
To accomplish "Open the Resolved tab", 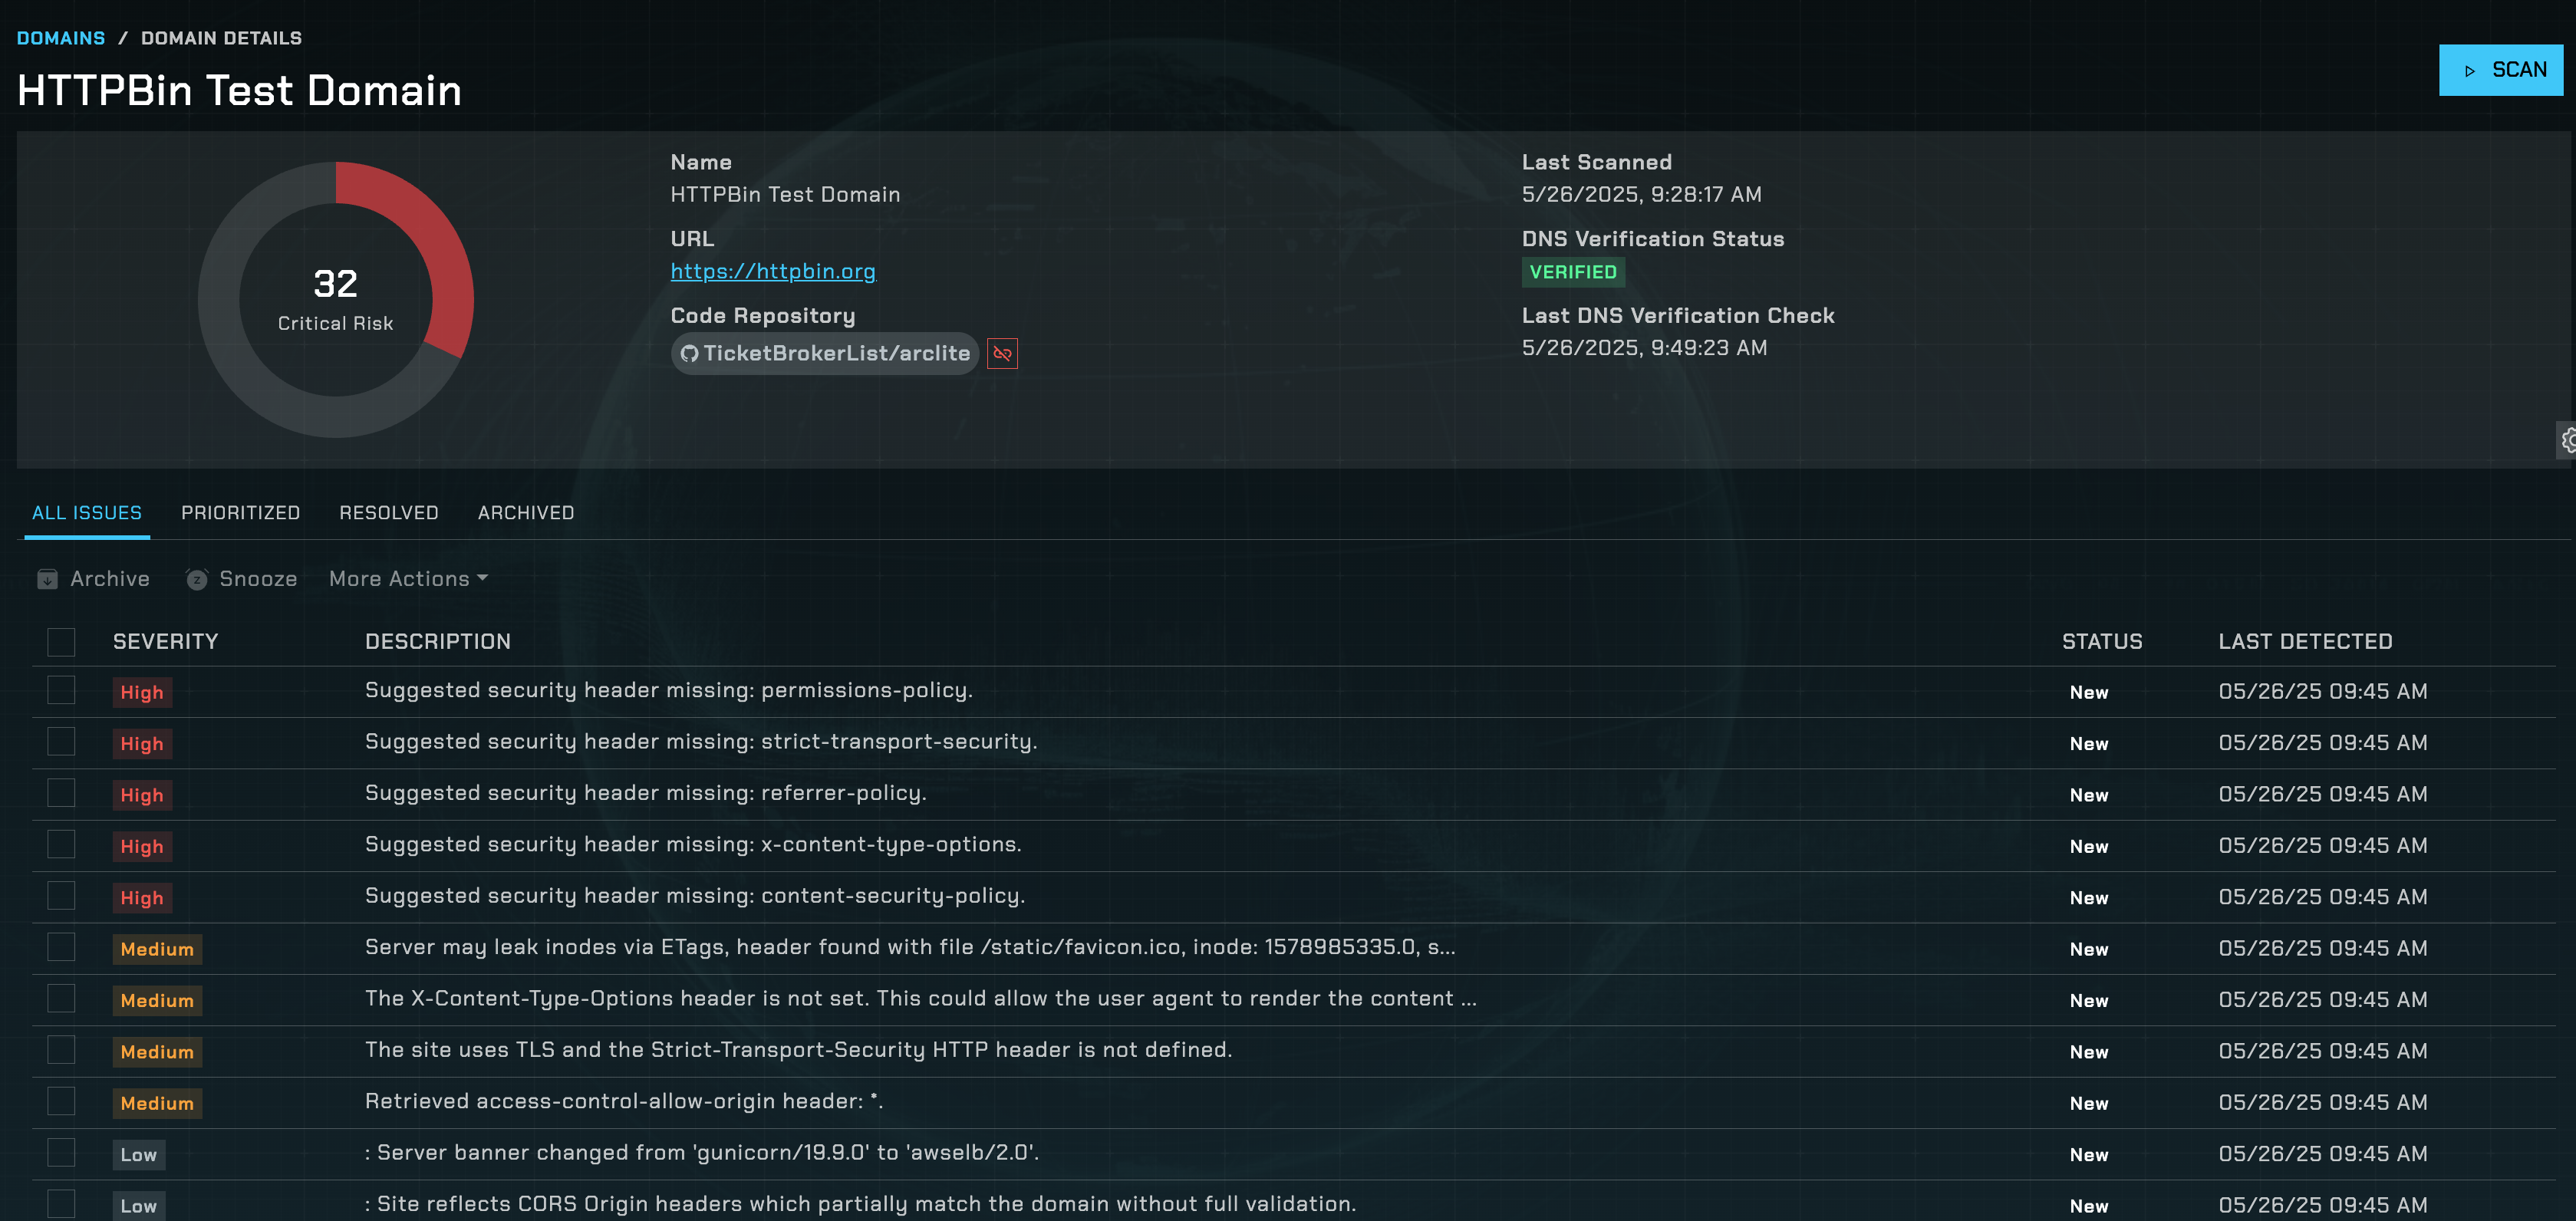I will [x=388, y=512].
